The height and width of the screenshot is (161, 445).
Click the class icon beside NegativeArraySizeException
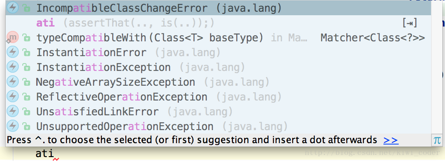12,82
